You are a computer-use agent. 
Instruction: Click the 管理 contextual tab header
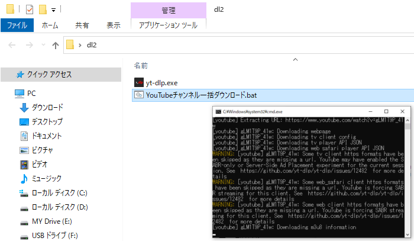tap(169, 10)
